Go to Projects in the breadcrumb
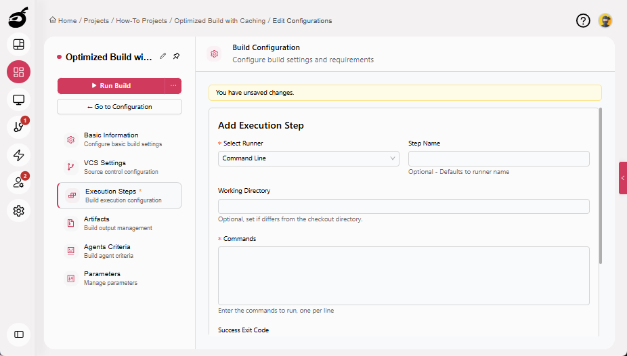The image size is (627, 356). [96, 21]
